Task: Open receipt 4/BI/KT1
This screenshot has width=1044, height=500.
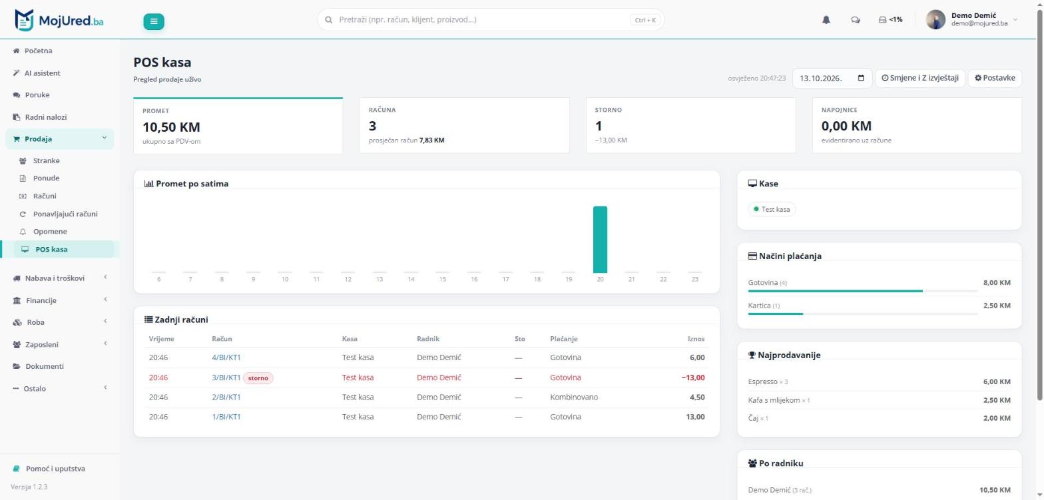Action: pos(226,358)
